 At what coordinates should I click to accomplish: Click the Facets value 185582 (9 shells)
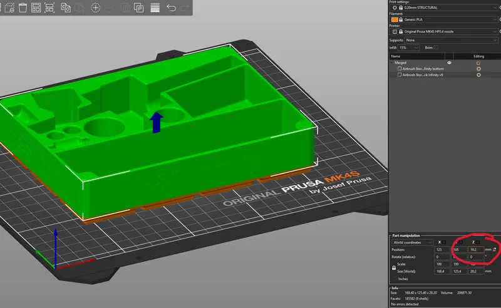[x=416, y=299]
